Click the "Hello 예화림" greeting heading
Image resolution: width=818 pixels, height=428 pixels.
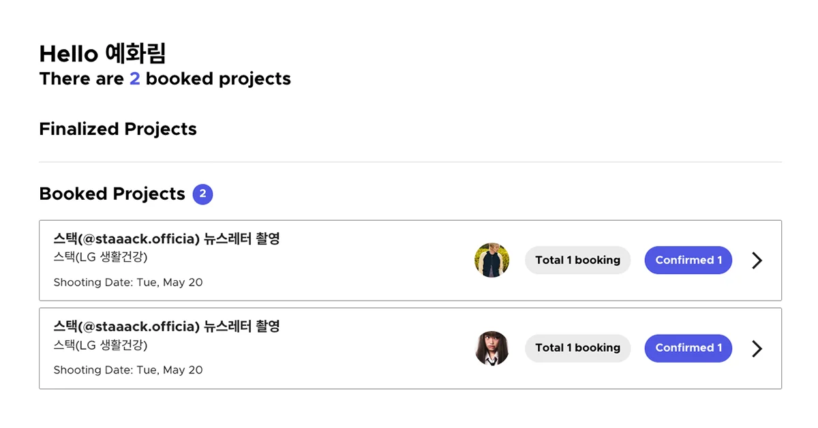tap(103, 54)
